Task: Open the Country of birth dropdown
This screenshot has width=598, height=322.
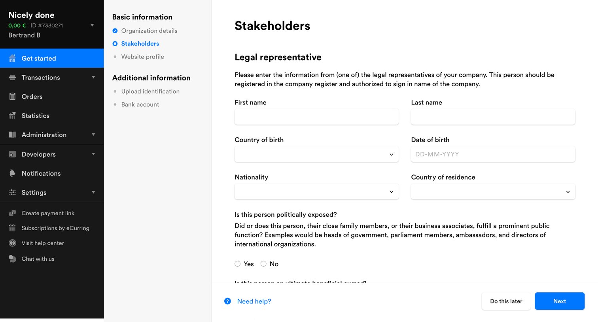Action: (316, 154)
